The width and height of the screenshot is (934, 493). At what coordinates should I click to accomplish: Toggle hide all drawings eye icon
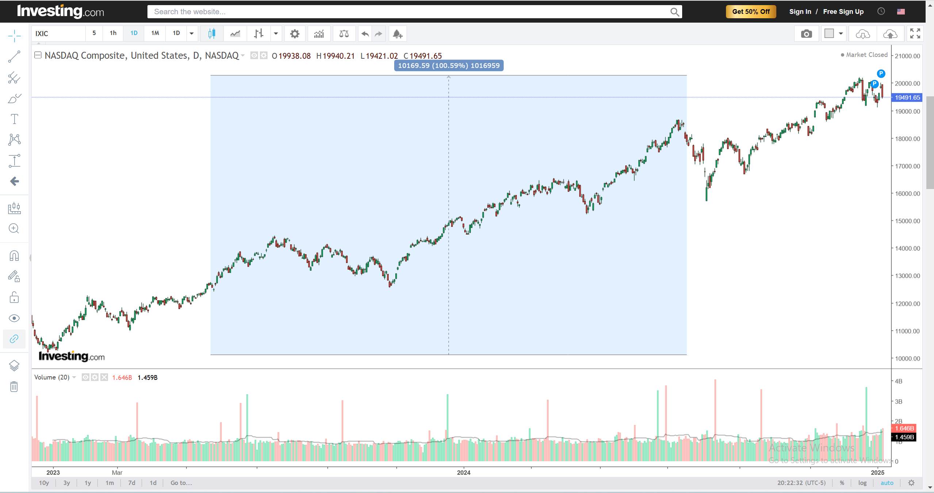14,318
